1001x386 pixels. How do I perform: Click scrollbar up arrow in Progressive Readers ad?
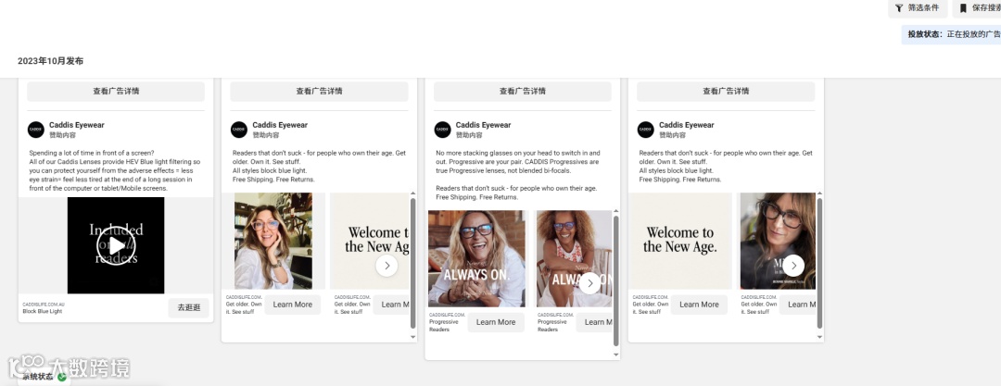[x=616, y=210]
